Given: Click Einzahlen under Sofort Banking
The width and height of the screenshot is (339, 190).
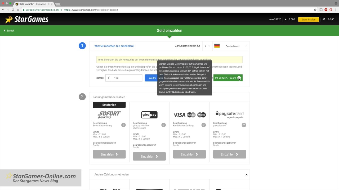Looking at the screenshot, I should [x=109, y=154].
